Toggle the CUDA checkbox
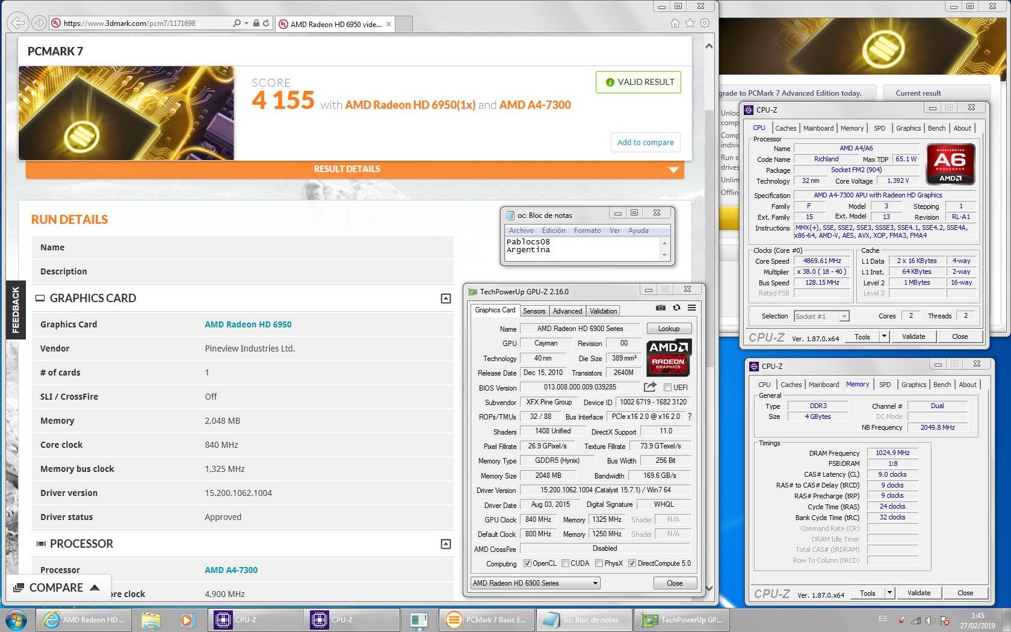The image size is (1011, 632). click(x=565, y=563)
